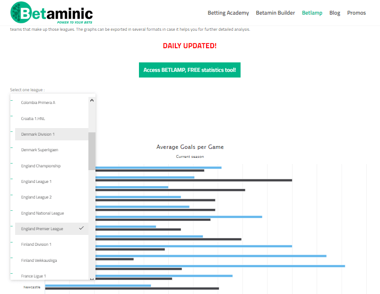Click the league list scrollbar thumb
Screen dimensions: 380x294
92,151
